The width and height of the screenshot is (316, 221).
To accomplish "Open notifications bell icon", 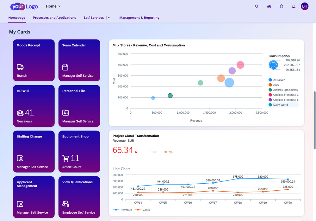I will pos(294,6).
